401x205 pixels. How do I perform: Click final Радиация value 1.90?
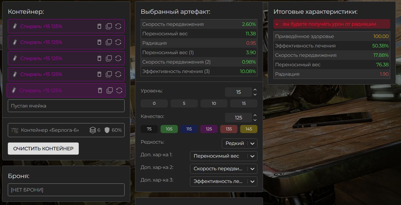pos(384,74)
